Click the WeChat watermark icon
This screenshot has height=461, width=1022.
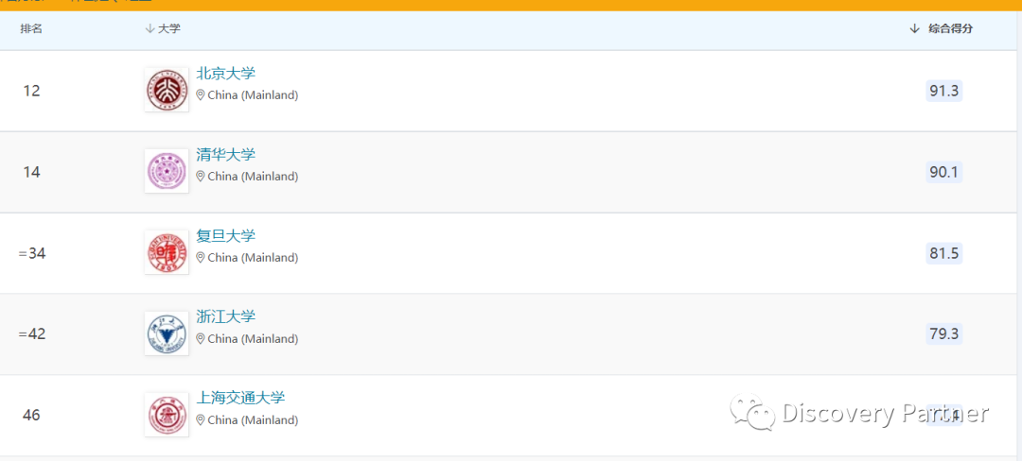pos(753,412)
